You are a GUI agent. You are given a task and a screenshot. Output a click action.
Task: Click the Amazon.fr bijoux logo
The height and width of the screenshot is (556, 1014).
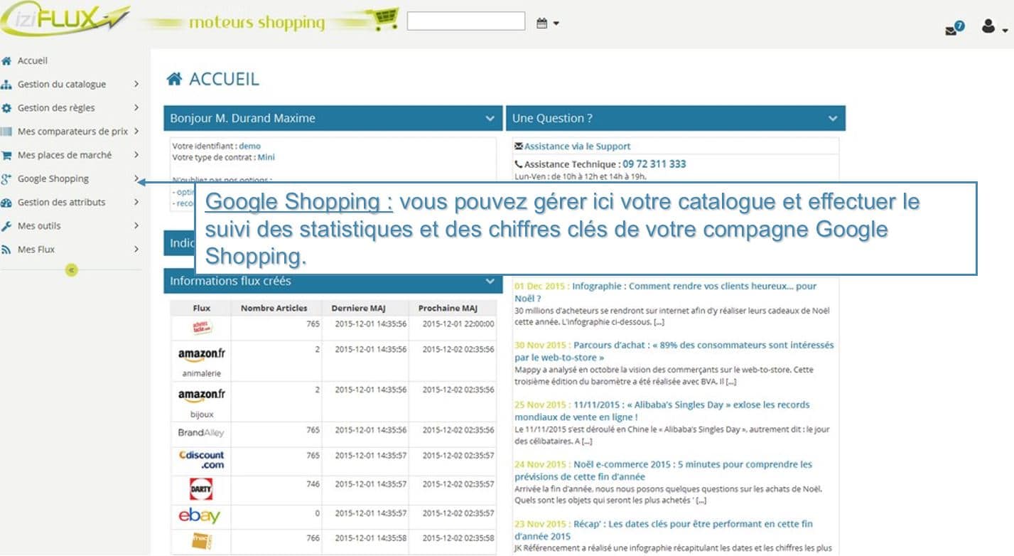201,395
